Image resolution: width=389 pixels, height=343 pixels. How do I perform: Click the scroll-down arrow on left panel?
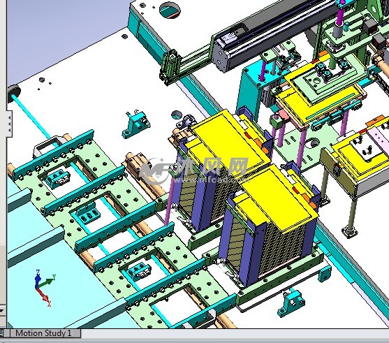(x=2, y=310)
